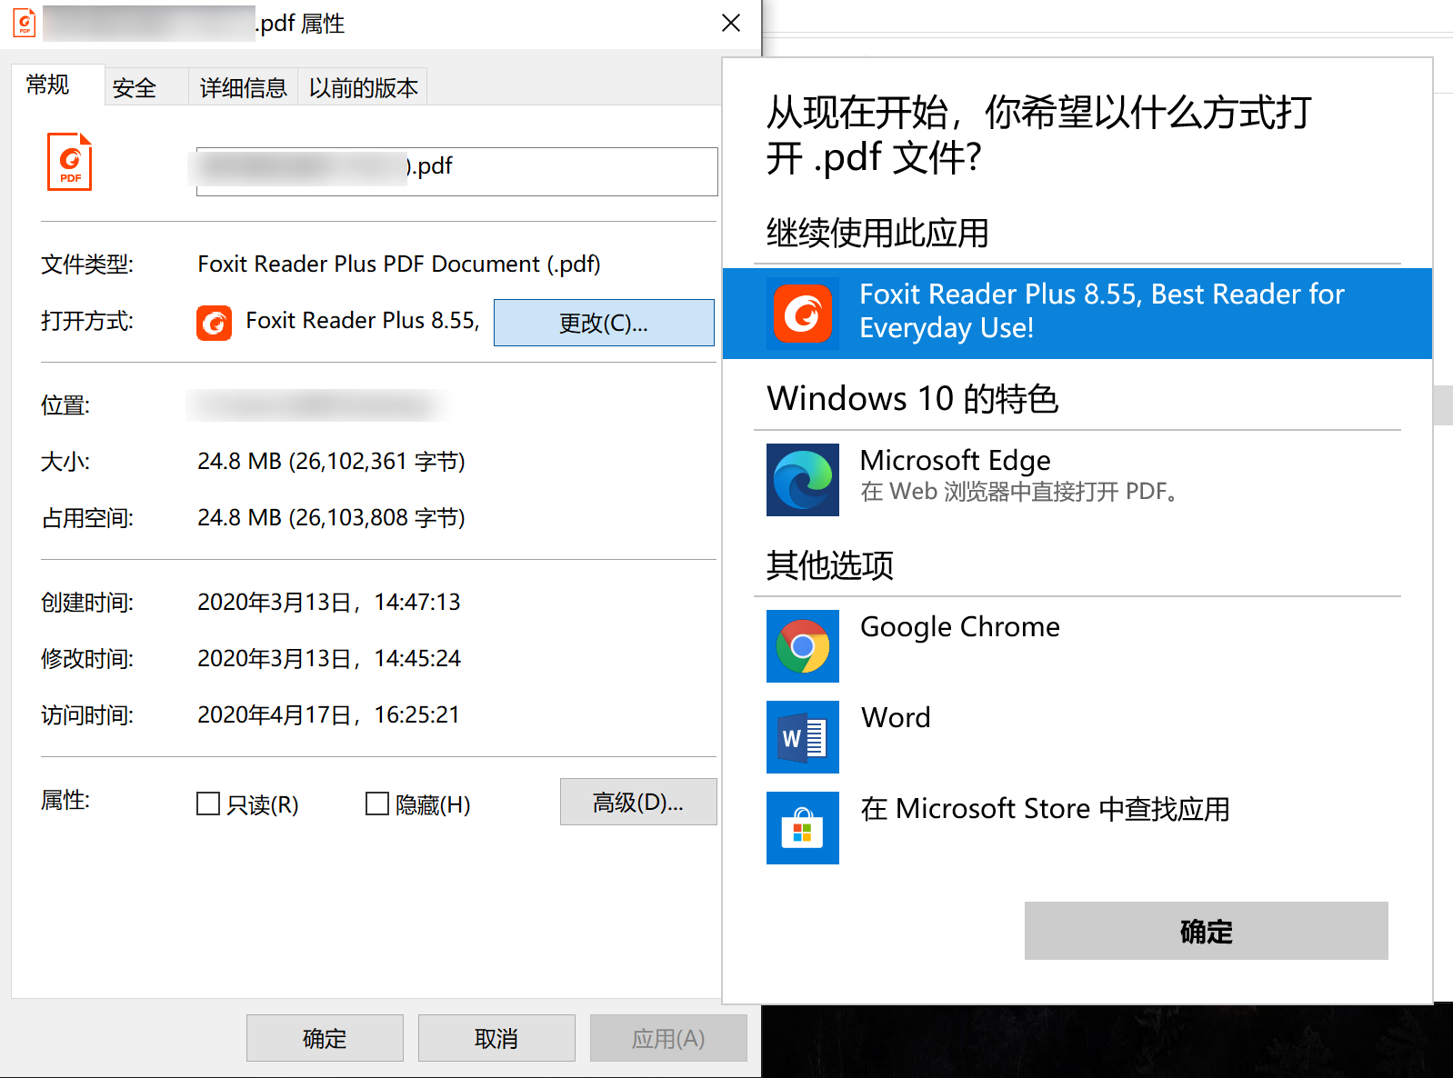The height and width of the screenshot is (1078, 1453).
Task: Click the Microsoft Store shopping bag icon
Action: [802, 828]
